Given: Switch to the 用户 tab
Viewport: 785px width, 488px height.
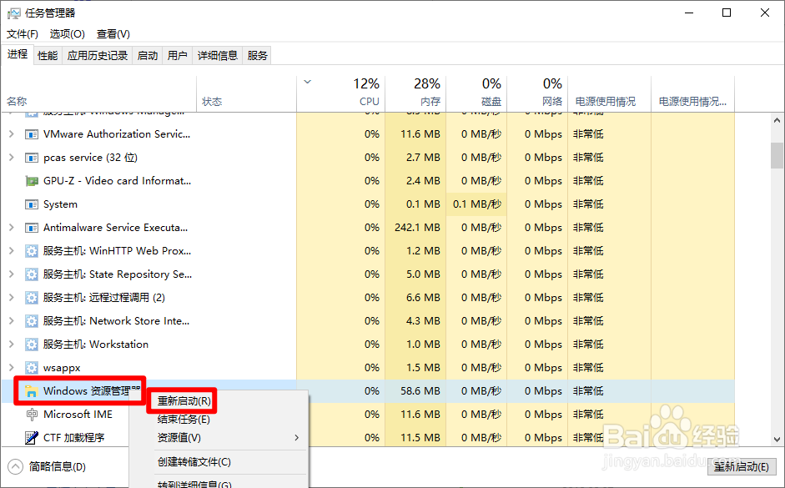Looking at the screenshot, I should tap(177, 56).
